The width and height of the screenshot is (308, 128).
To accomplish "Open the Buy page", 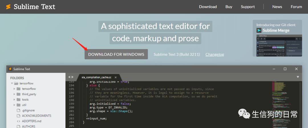I will pos(229,7).
